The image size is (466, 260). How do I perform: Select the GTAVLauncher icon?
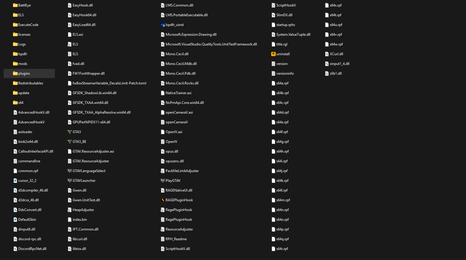pos(70,181)
